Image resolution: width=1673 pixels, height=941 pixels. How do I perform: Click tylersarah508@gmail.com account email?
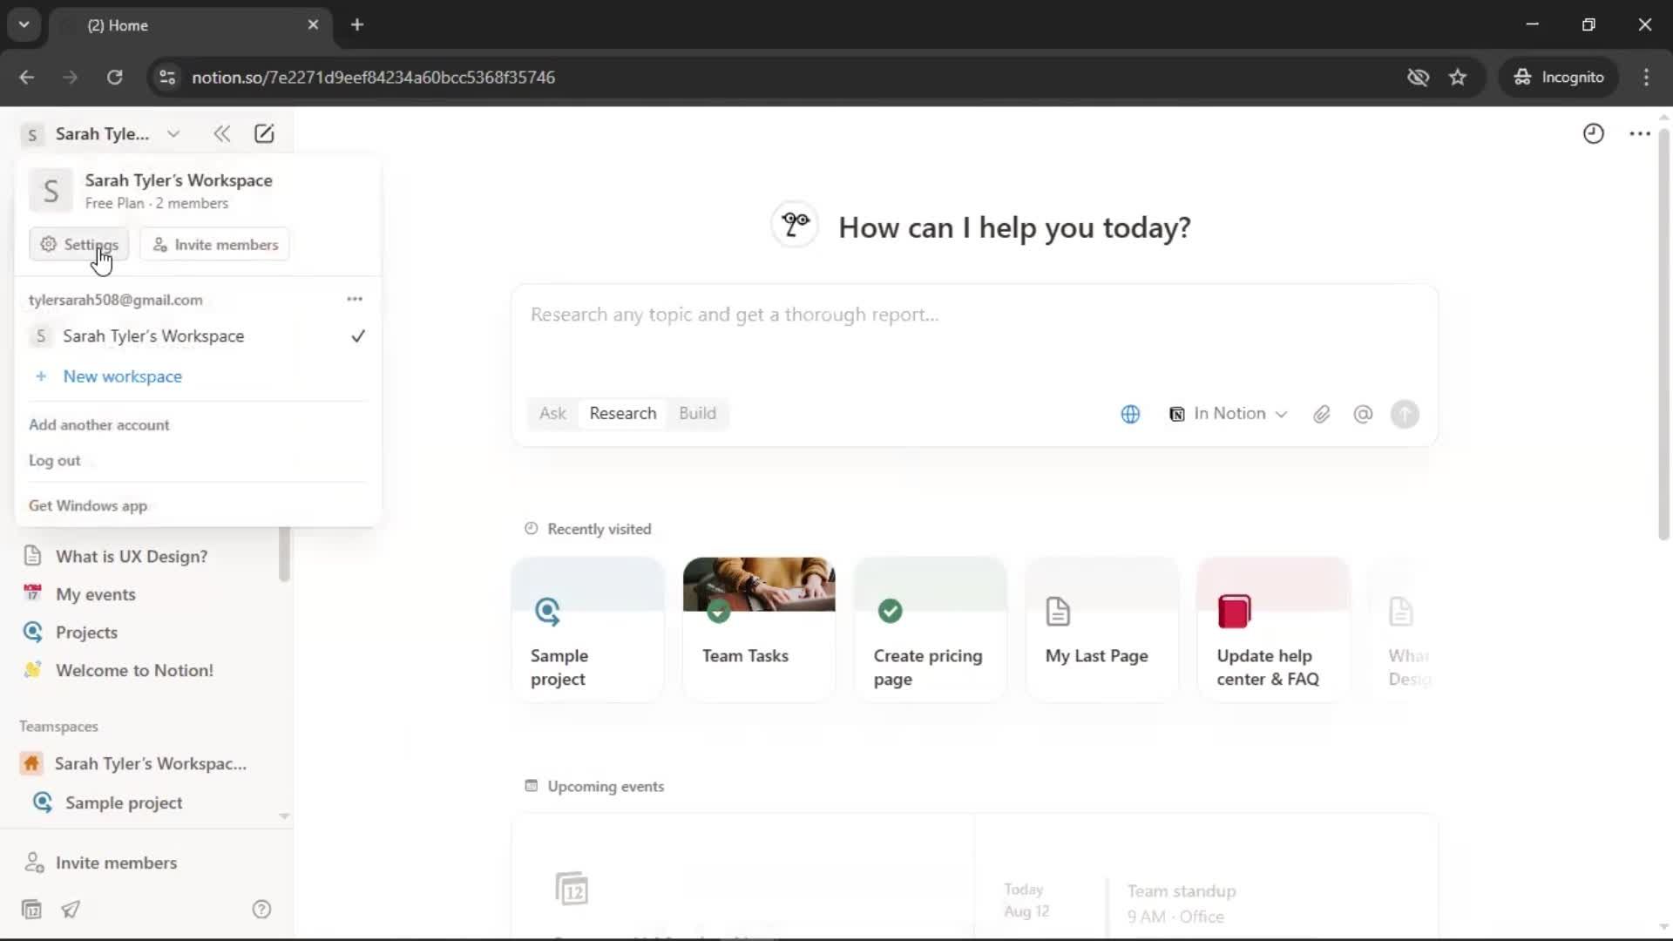tap(115, 300)
